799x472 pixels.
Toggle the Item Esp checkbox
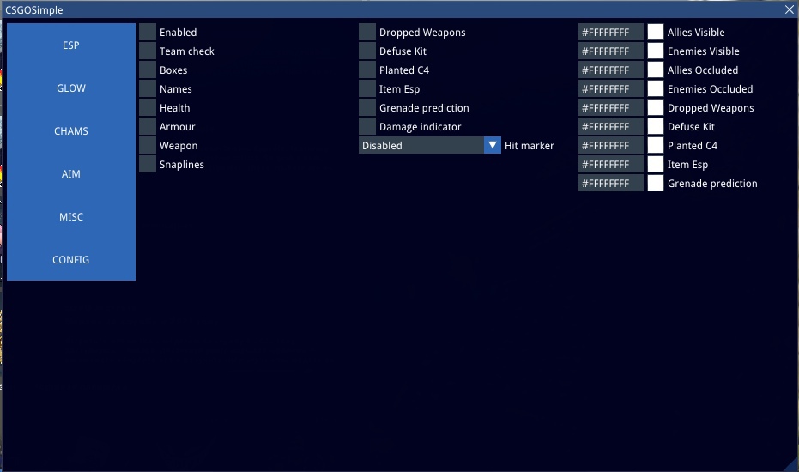[x=367, y=88]
